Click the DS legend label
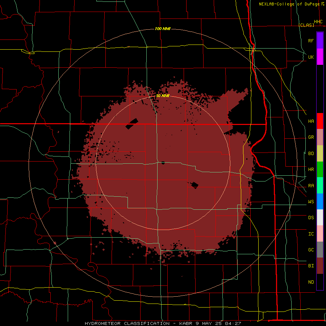Screen dimensions: 326x326 (x=311, y=218)
